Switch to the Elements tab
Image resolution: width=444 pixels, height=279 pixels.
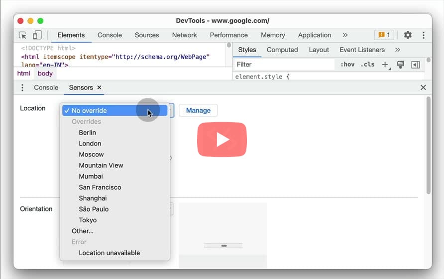pos(71,35)
